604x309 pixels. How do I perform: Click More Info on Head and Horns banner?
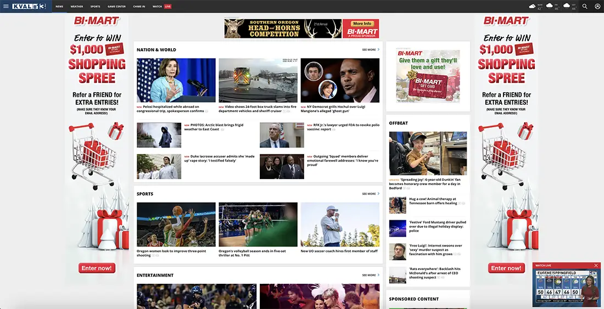(x=362, y=24)
